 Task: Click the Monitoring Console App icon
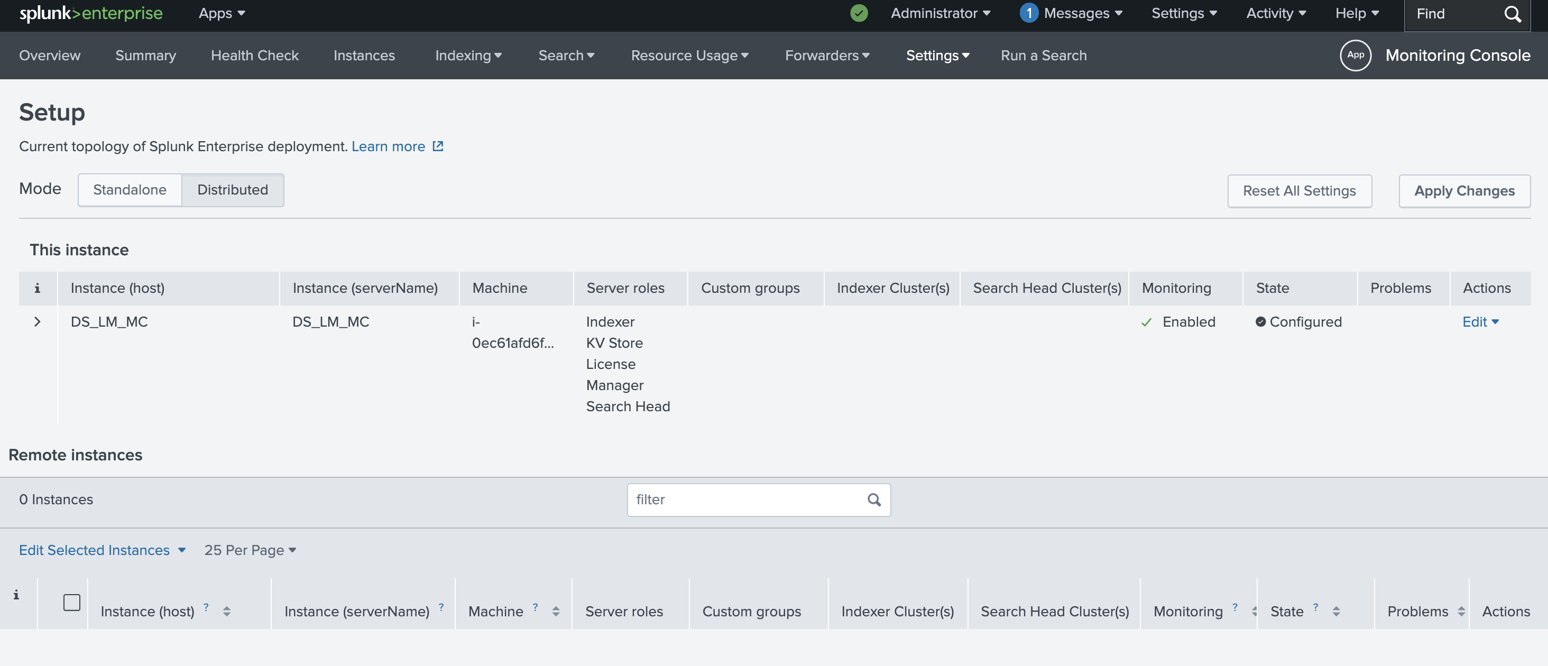1356,55
